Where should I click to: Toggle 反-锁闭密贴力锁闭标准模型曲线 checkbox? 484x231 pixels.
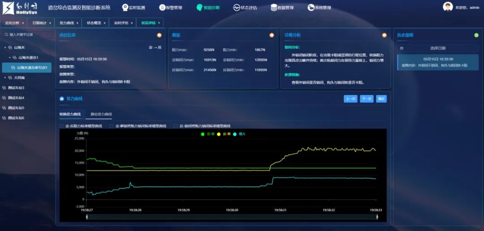pos(176,126)
